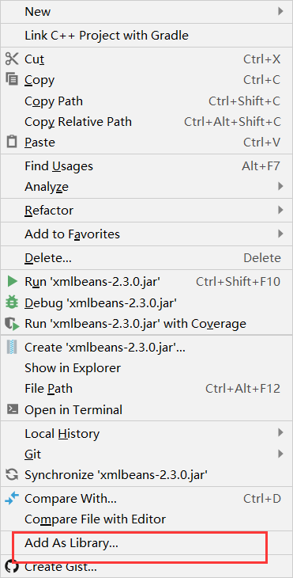Click the green Run triangle icon
The image size is (293, 578).
[x=12, y=282]
